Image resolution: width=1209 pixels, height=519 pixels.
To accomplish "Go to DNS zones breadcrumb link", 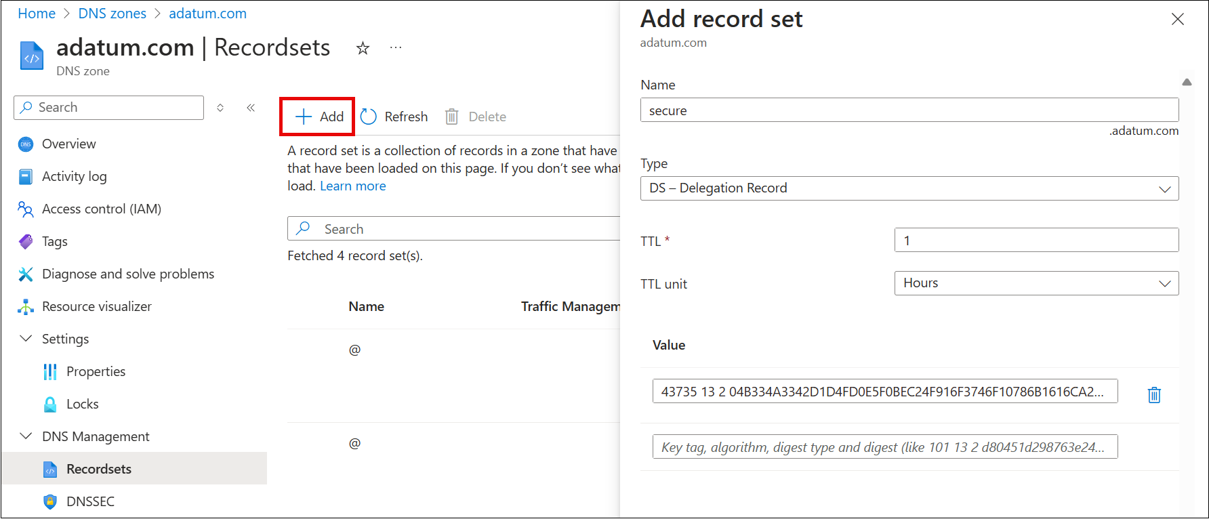I will click(x=112, y=14).
